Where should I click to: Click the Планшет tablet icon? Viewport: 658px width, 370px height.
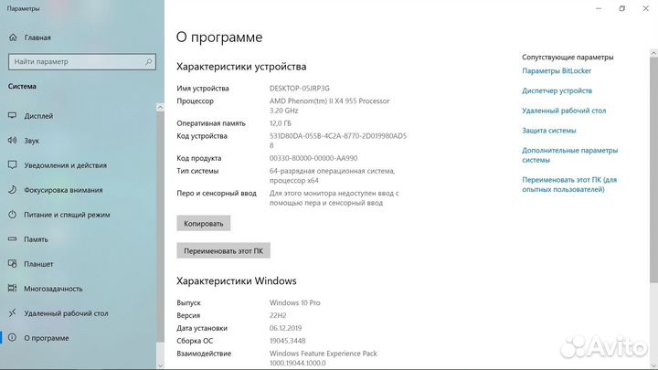(x=13, y=264)
